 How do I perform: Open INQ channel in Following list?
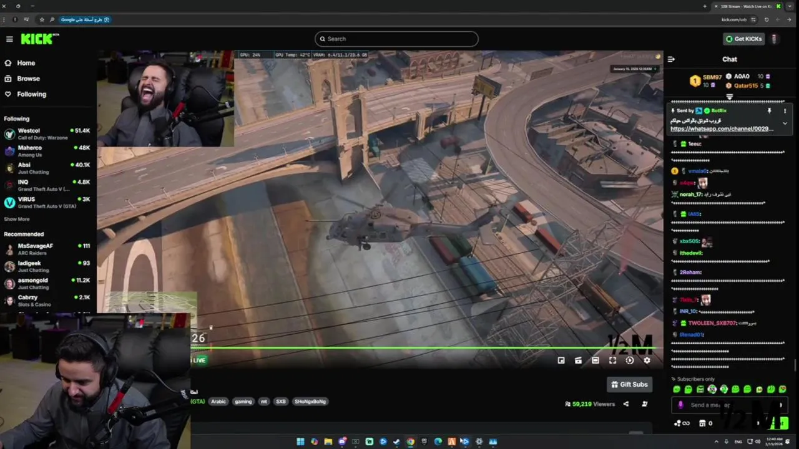[47, 185]
